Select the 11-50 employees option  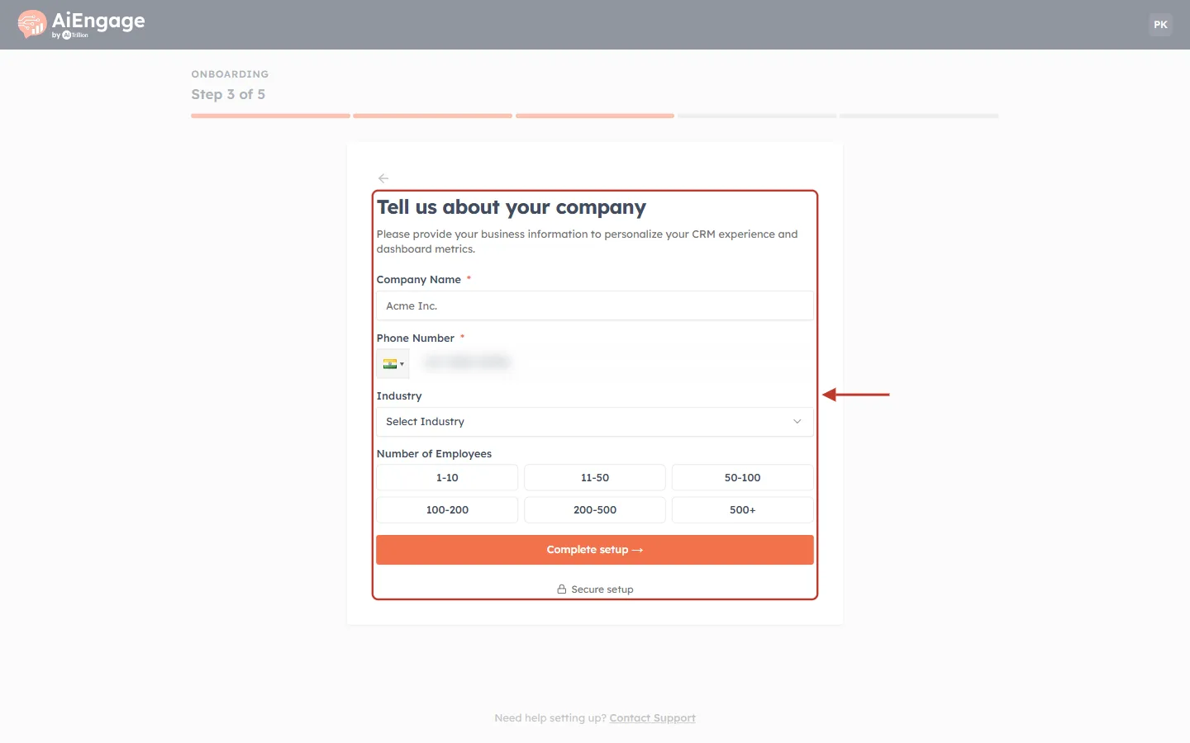[x=595, y=478]
